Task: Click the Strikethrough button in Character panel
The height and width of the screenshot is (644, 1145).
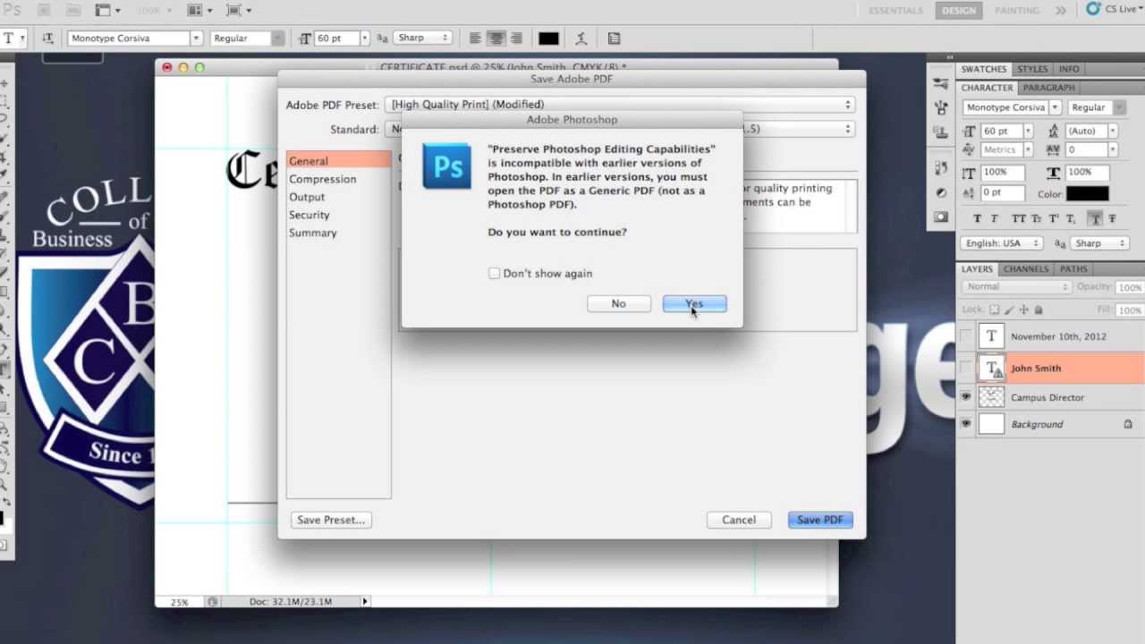Action: click(1112, 218)
